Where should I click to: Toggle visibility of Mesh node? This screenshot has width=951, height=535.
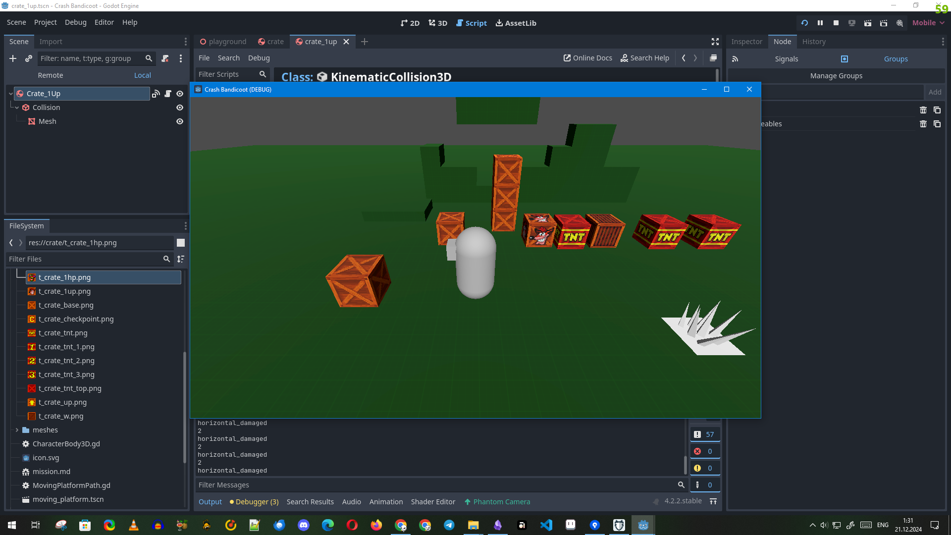pos(180,121)
